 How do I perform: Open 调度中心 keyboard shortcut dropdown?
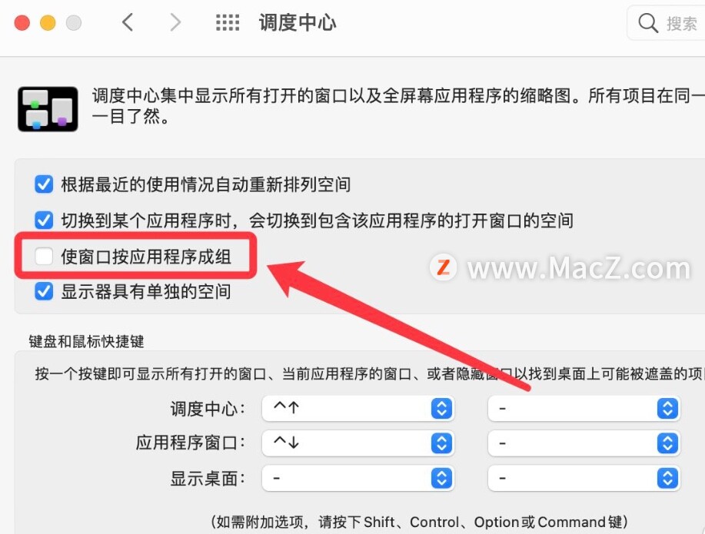click(358, 408)
